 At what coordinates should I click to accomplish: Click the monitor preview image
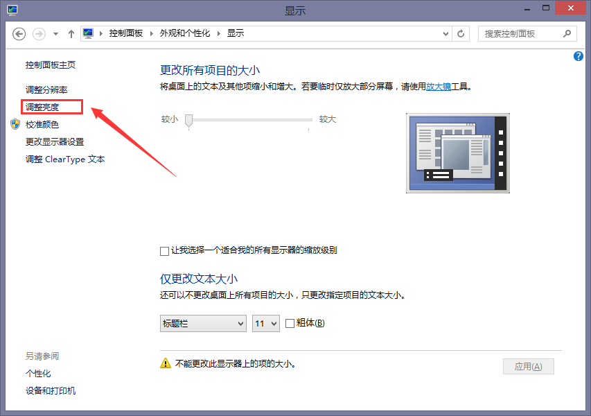pyautogui.click(x=457, y=153)
